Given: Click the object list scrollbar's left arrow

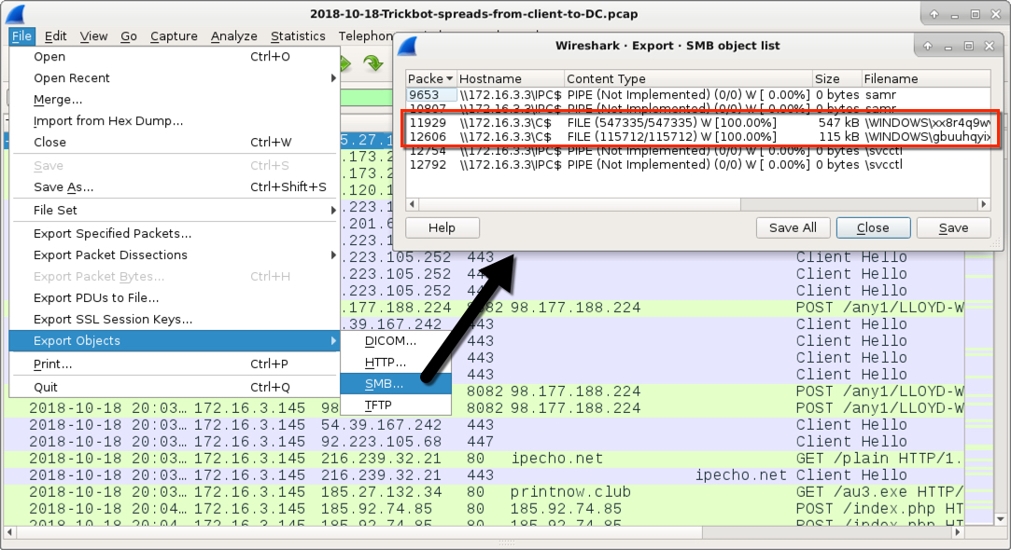Looking at the screenshot, I should click(x=413, y=204).
